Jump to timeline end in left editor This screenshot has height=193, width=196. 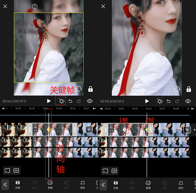coord(94,108)
